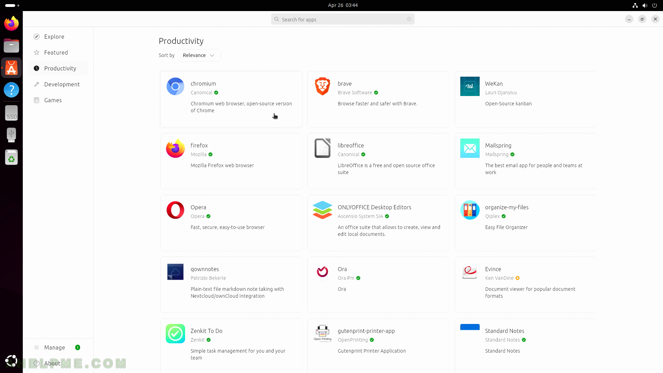Click the brave lion logo icon
The image size is (663, 373).
click(323, 86)
